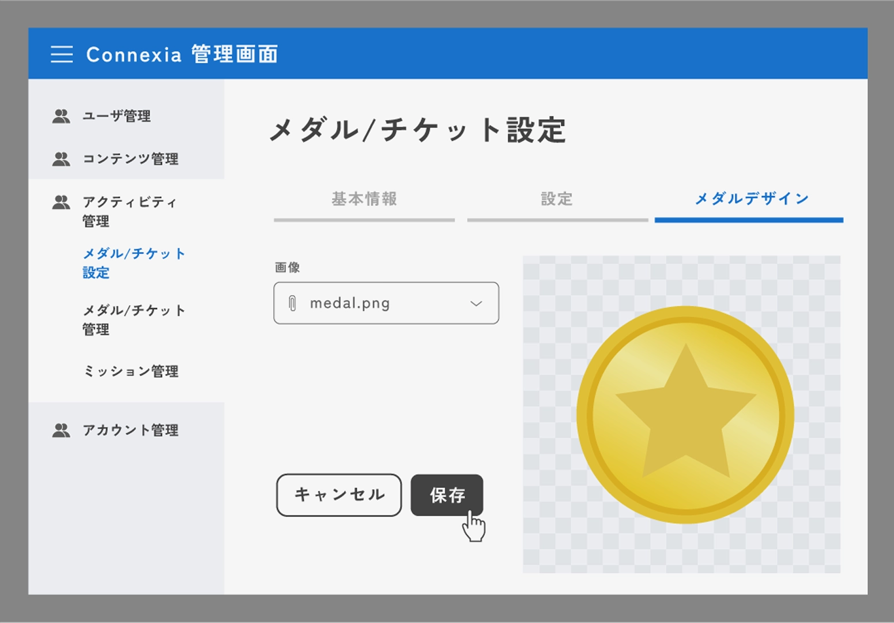Image resolution: width=894 pixels, height=623 pixels.
Task: Click the ユーザ管理 people icon
Action: [61, 116]
